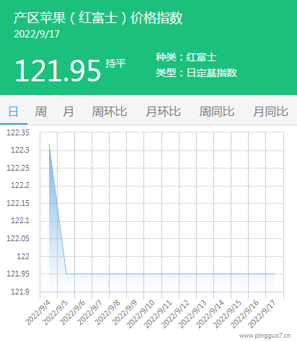The width and height of the screenshot is (297, 342).
Task: Click the y-axis label 122.1
Action: (x=20, y=221)
